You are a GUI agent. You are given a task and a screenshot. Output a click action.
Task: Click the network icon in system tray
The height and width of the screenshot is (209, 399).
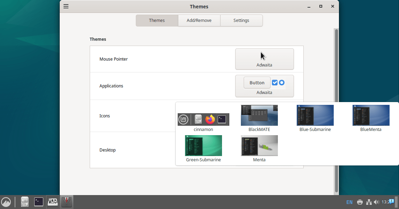(369, 202)
